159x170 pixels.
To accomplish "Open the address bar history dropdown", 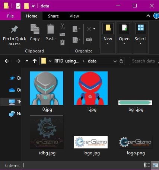I will pyautogui.click(x=115, y=61).
